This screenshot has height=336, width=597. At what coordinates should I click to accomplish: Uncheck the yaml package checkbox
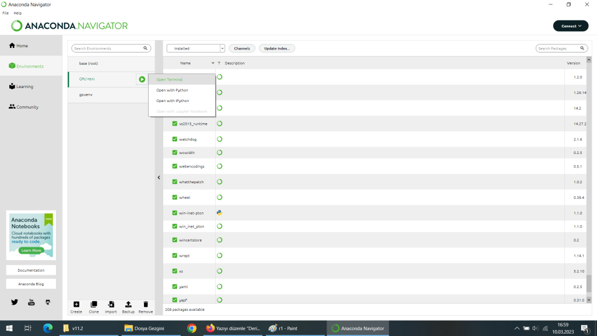(175, 286)
